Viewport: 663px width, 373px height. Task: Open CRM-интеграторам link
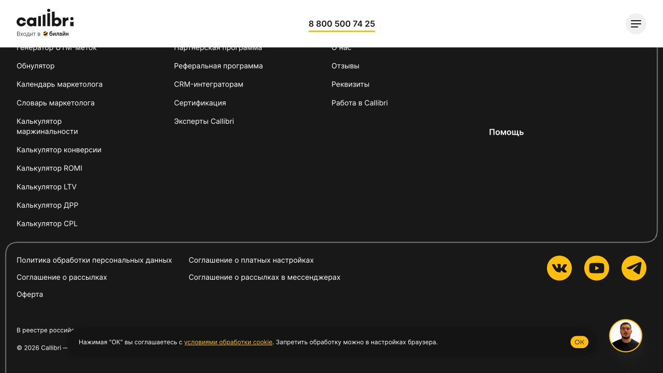pyautogui.click(x=209, y=84)
